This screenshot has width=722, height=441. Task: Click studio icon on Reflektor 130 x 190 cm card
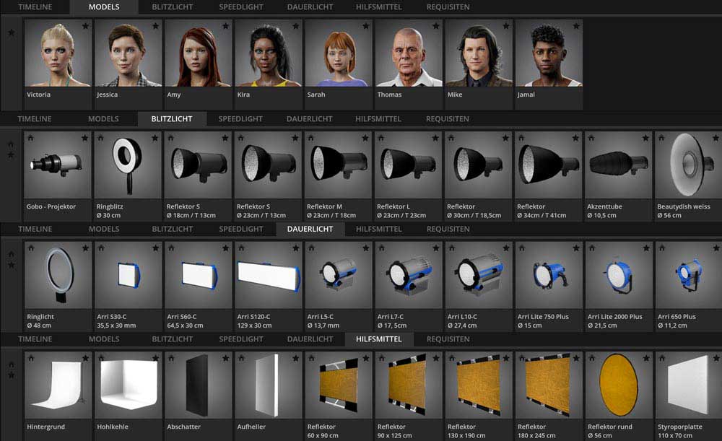click(x=451, y=358)
